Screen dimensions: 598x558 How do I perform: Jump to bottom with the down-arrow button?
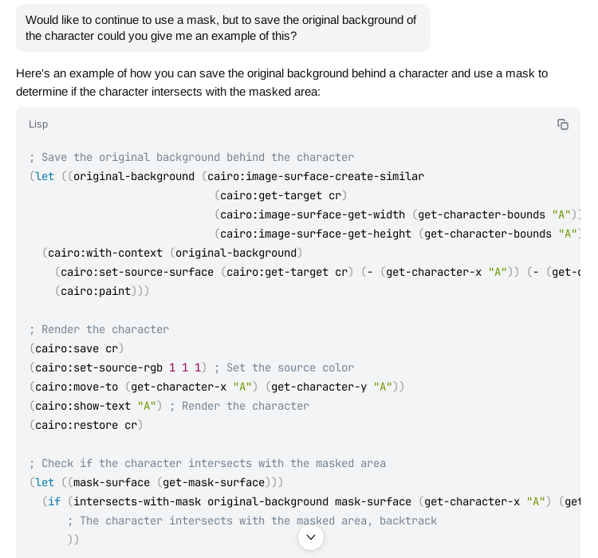tap(311, 537)
